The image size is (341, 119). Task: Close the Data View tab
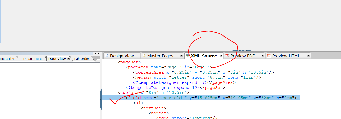pyautogui.click(x=68, y=59)
